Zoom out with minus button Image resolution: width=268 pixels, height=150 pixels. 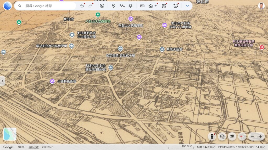(252, 136)
